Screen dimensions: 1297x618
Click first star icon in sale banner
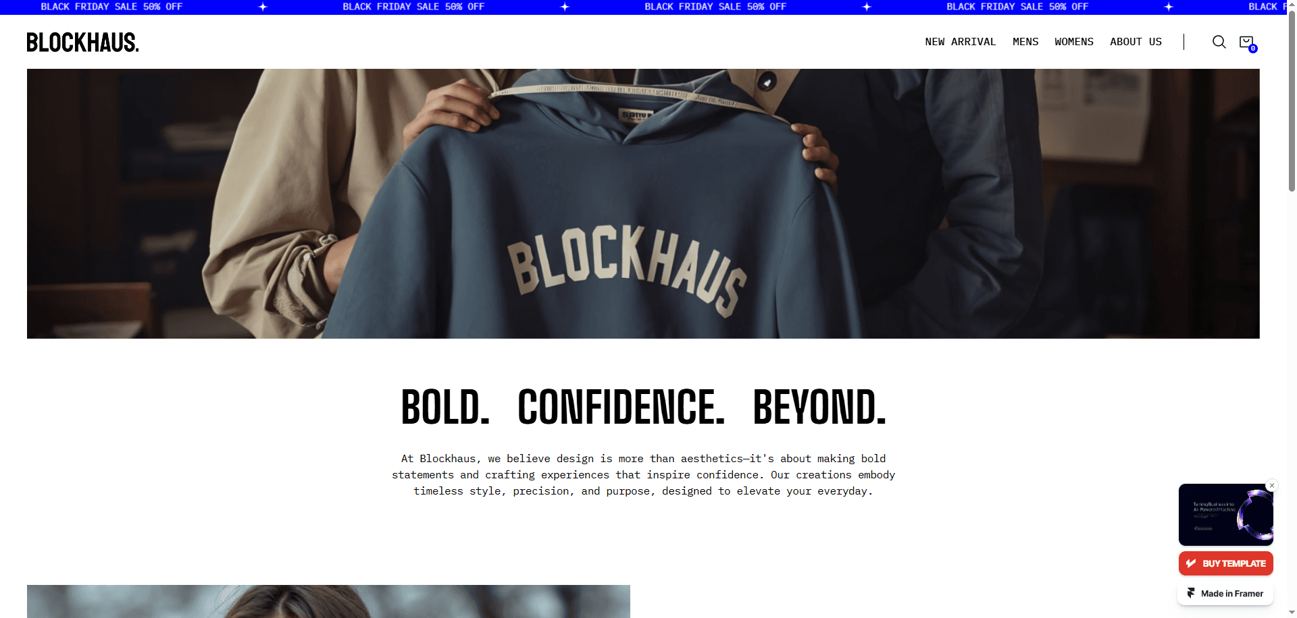tap(263, 7)
